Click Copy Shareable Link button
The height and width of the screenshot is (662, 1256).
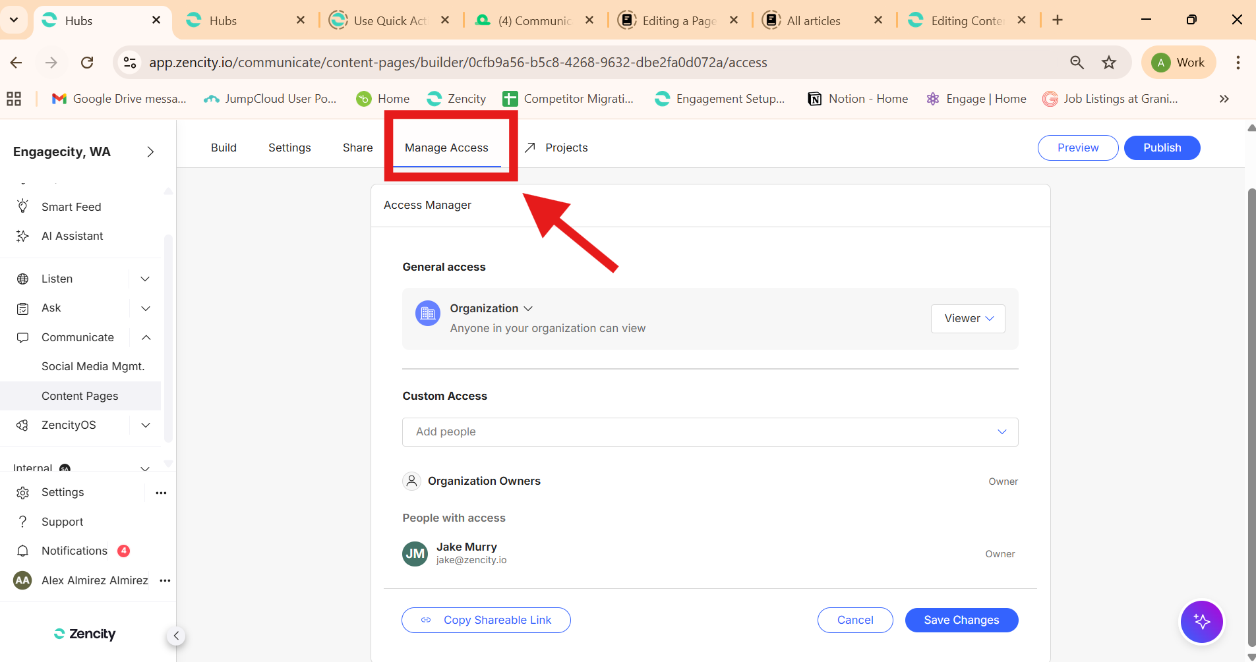(486, 620)
